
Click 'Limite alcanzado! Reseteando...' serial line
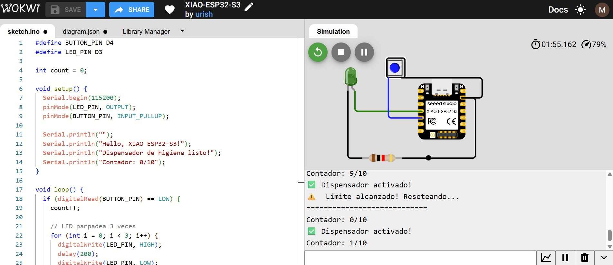click(x=392, y=197)
